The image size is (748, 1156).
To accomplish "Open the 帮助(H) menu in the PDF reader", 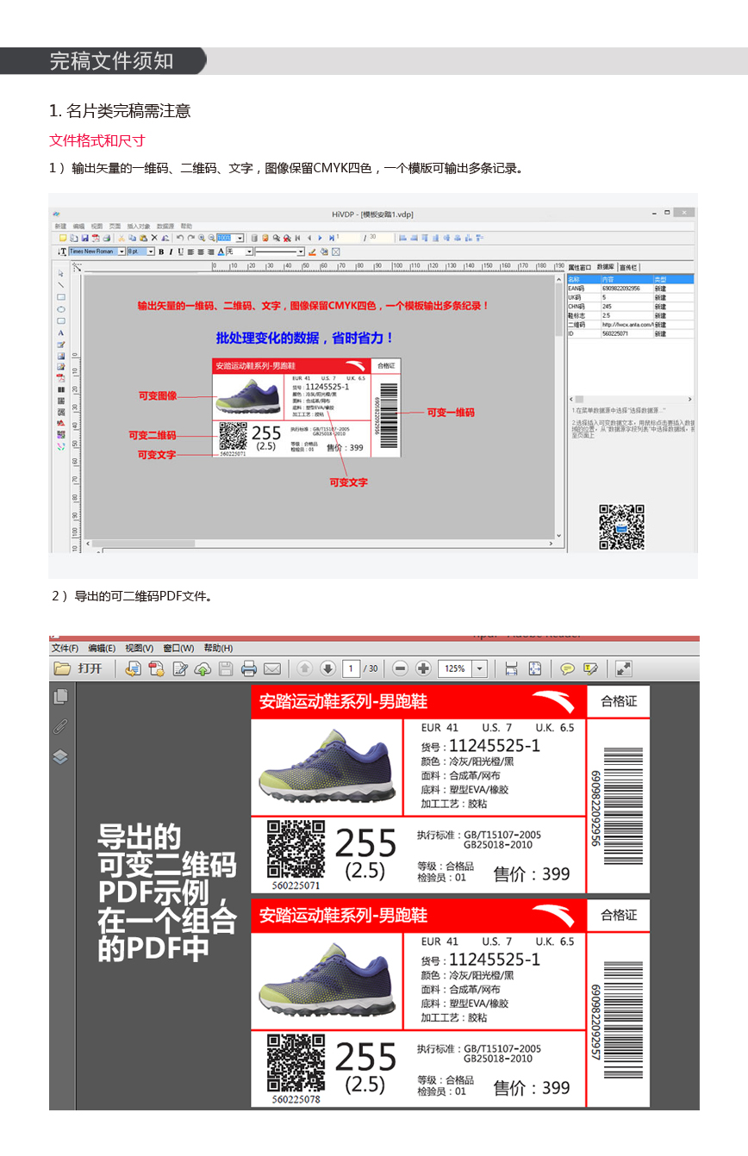I will click(x=218, y=649).
